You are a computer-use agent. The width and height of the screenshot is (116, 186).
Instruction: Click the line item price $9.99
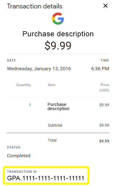click(x=104, y=105)
